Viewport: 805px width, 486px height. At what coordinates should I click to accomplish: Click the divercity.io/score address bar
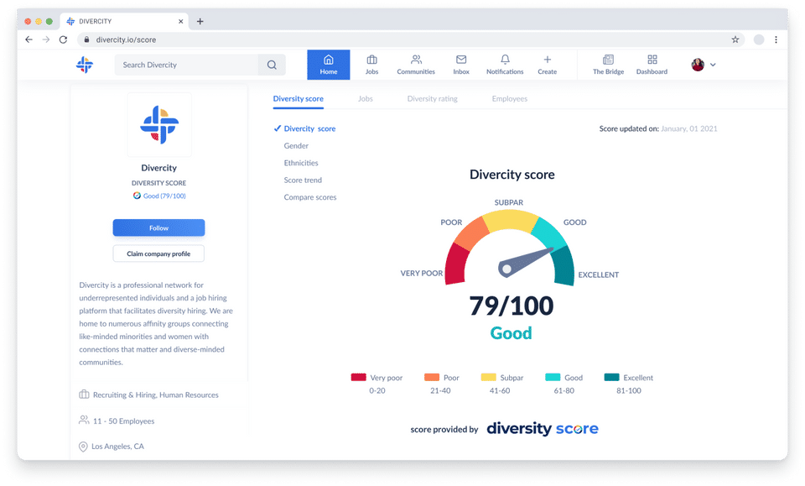tap(411, 39)
